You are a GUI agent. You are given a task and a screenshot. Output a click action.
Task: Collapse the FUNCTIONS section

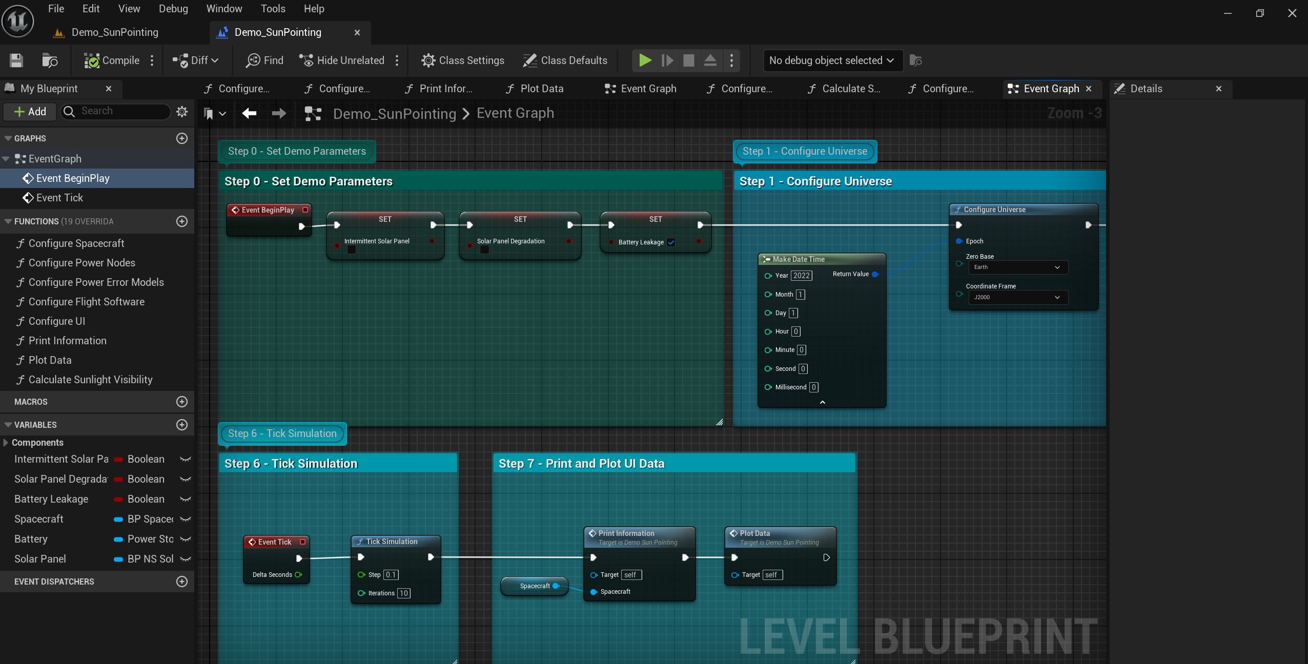[x=8, y=221]
